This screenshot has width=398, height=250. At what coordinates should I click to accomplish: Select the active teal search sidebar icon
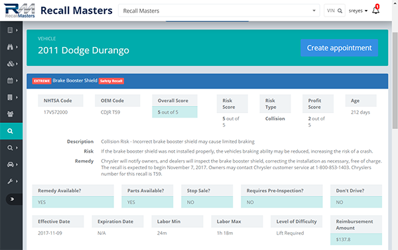pyautogui.click(x=11, y=131)
